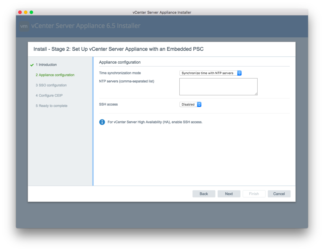Click the 'SSH access' label

[108, 104]
